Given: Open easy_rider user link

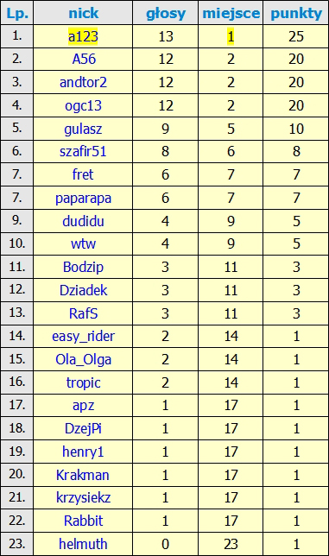Looking at the screenshot, I should (83, 336).
